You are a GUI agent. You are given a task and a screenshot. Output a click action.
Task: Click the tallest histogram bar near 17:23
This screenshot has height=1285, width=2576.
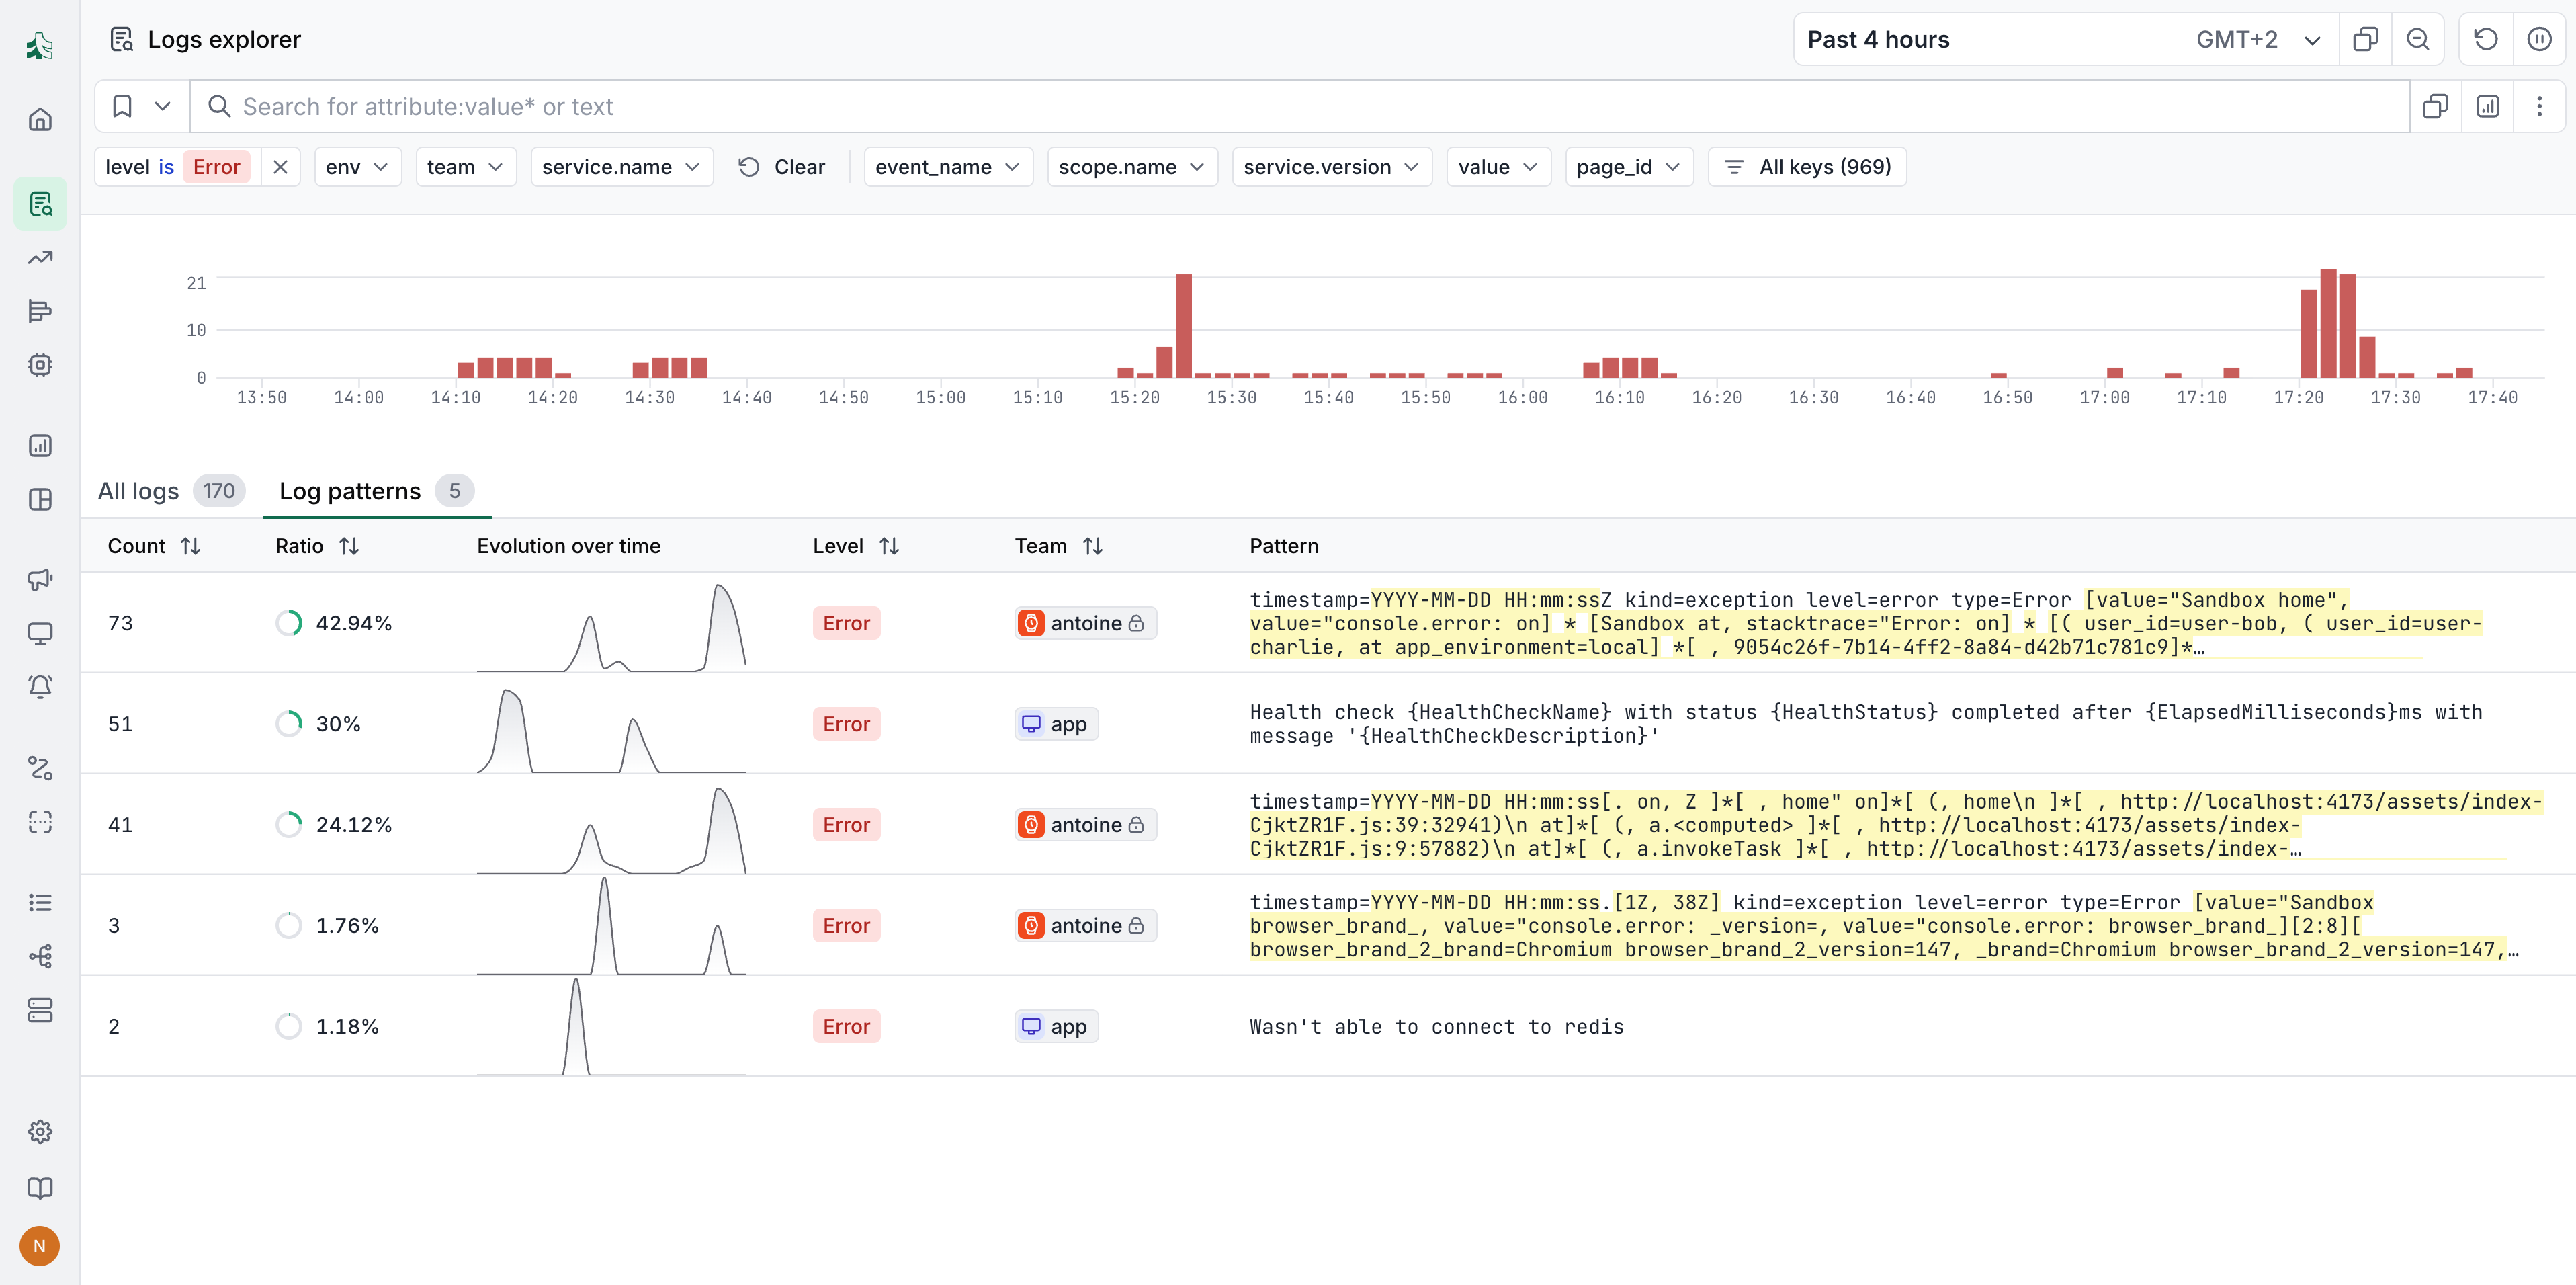(2328, 323)
